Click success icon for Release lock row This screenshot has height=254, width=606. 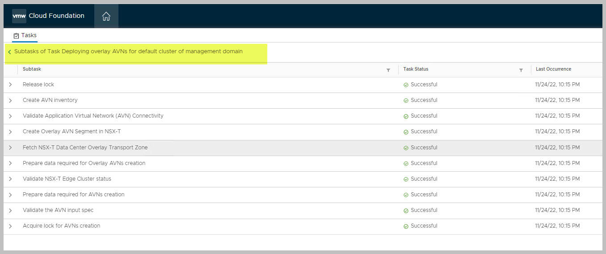pos(406,85)
